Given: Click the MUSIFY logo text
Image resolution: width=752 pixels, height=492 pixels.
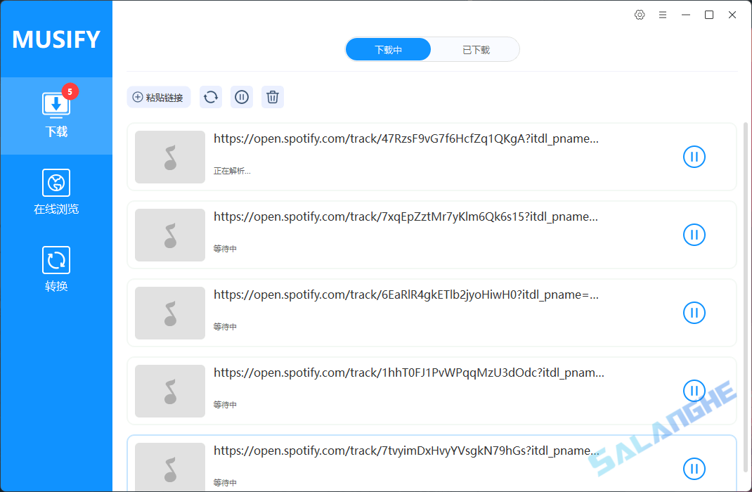Looking at the screenshot, I should (56, 39).
